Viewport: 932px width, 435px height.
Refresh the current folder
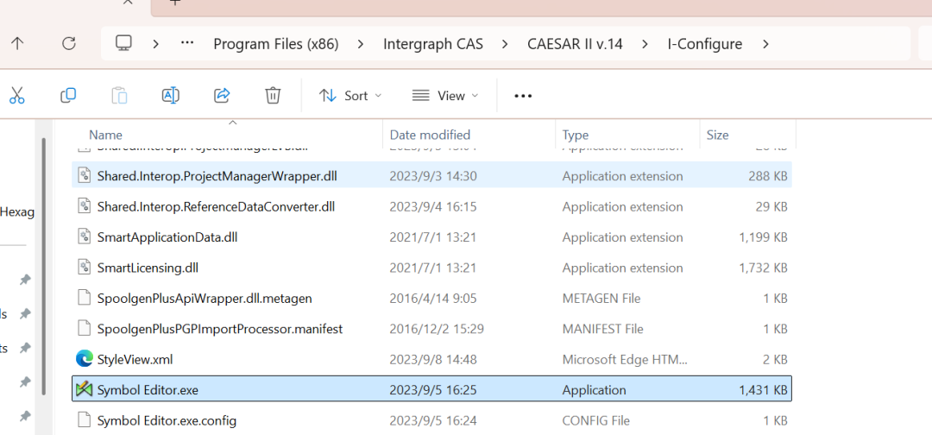click(69, 43)
